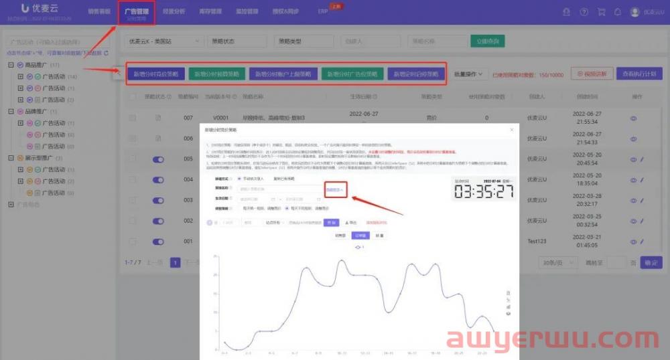Go to pagination page 1
This screenshot has height=360, width=670.
[x=175, y=262]
